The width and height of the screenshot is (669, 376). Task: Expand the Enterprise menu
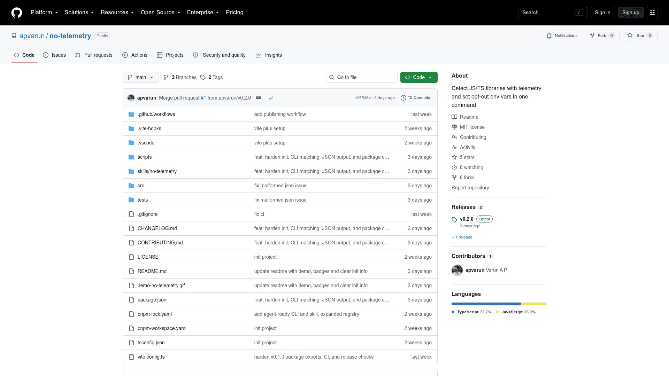[x=203, y=13]
